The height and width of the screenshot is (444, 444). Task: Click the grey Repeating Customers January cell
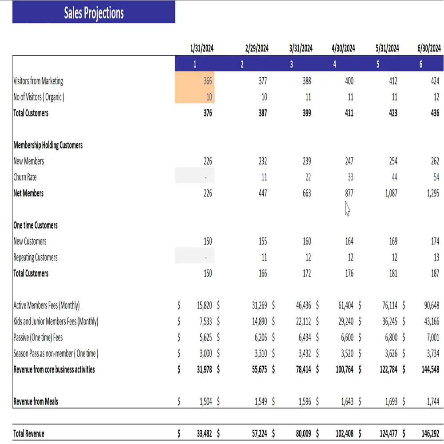[x=195, y=257]
